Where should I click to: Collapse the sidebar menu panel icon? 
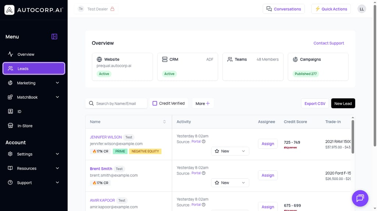pyautogui.click(x=54, y=36)
